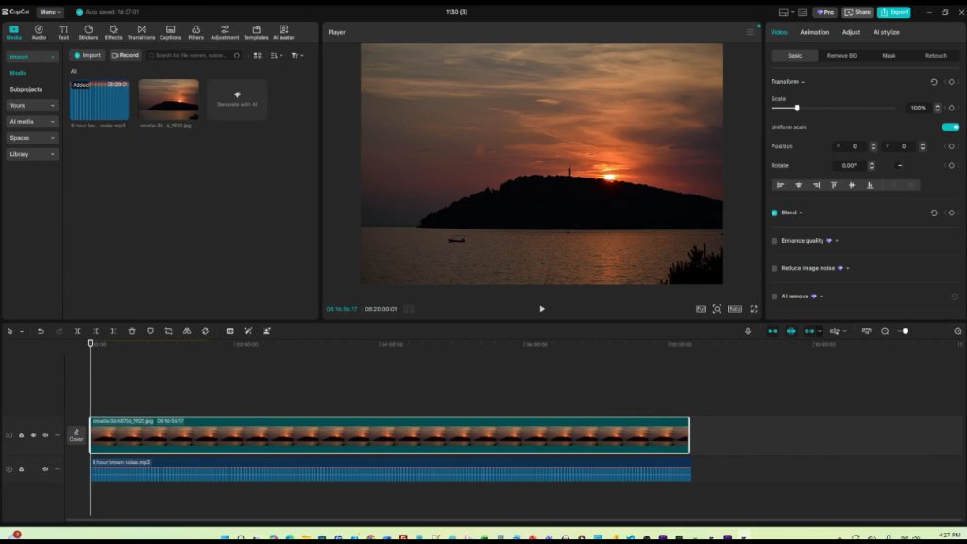Activate the crop tool in timeline toolbar
Screen dimensions: 967x544
tap(168, 331)
